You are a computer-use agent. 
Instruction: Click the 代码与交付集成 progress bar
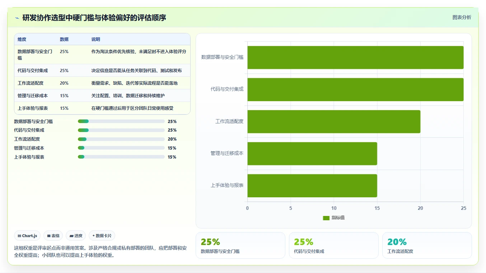click(121, 130)
